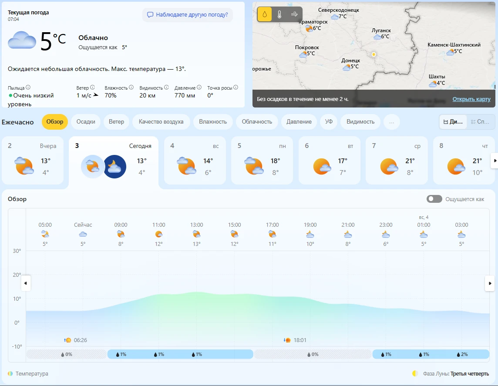Click the info icon next to Влажность
Image resolution: width=498 pixels, height=386 pixels.
click(131, 87)
